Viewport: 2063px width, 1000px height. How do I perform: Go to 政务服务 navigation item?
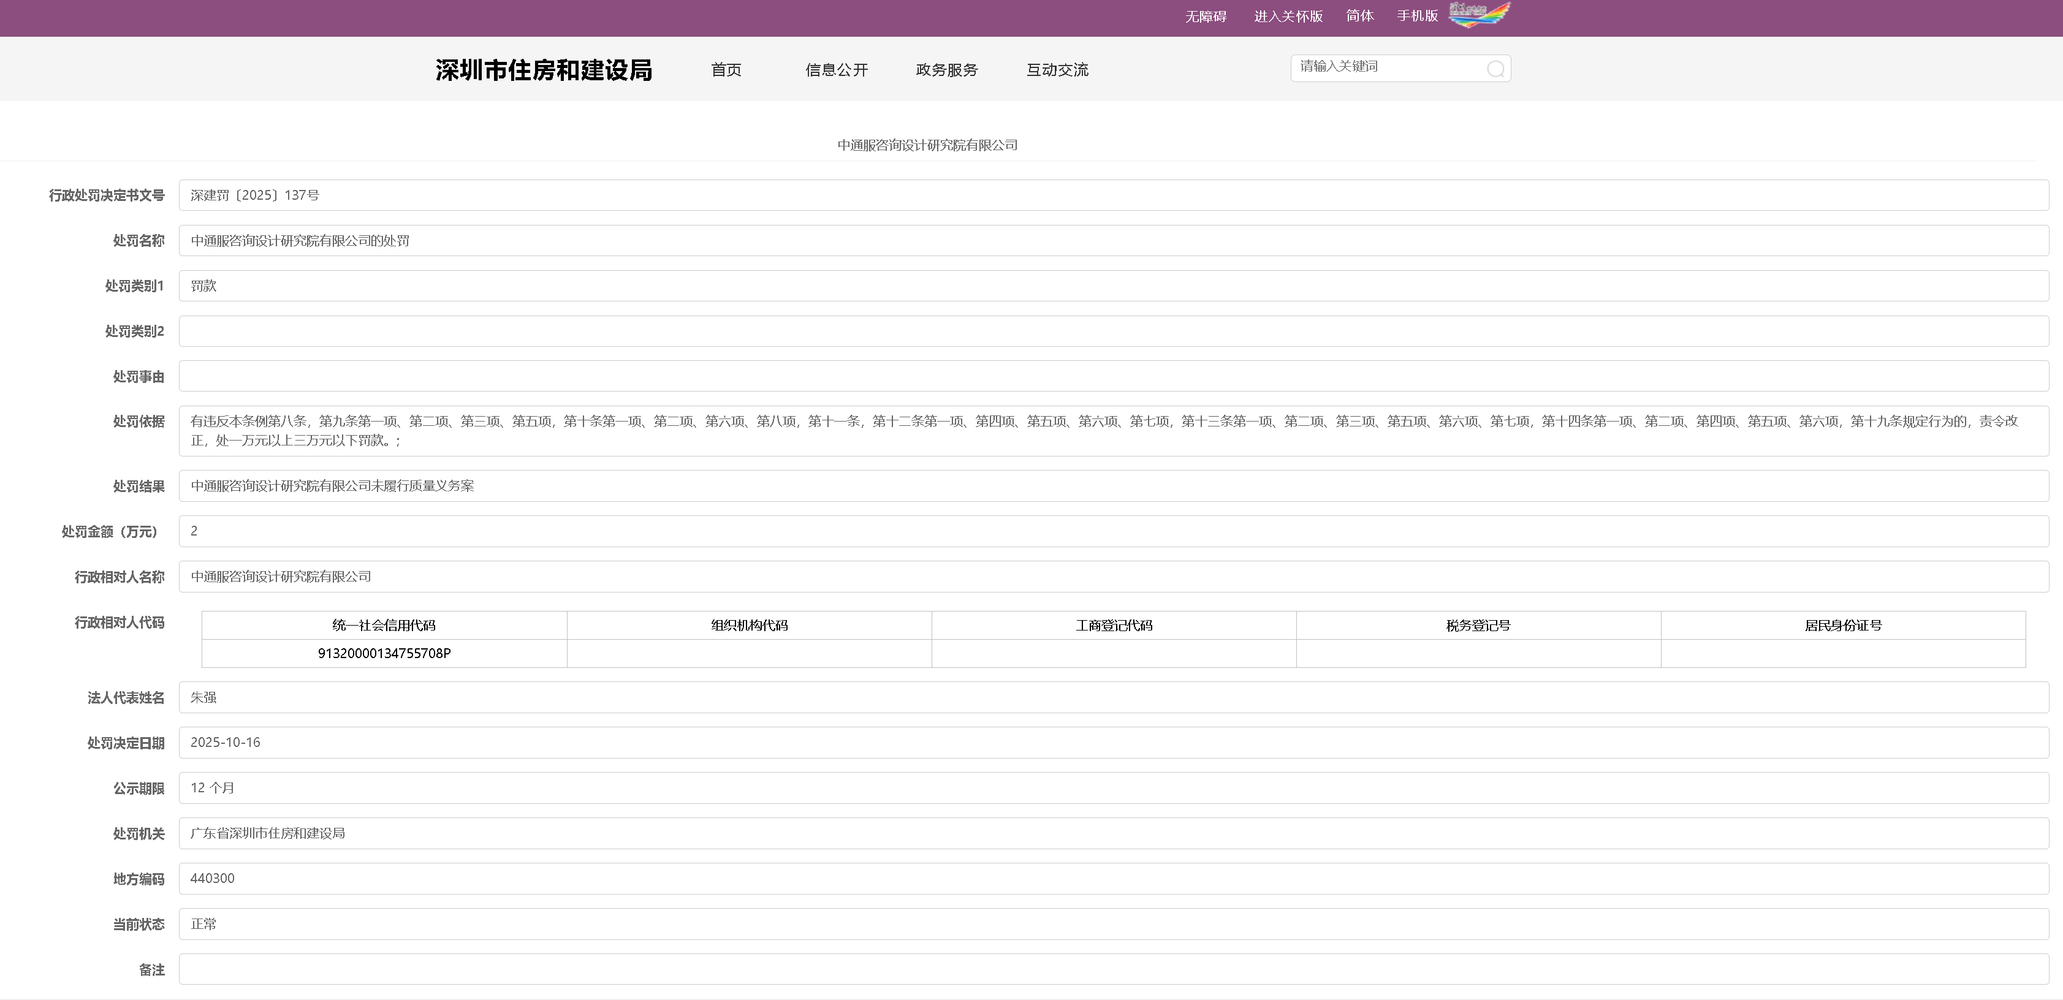(x=946, y=70)
